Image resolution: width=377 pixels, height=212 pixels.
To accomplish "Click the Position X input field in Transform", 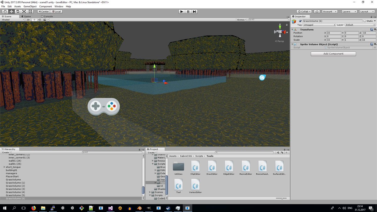I will coord(334,33).
